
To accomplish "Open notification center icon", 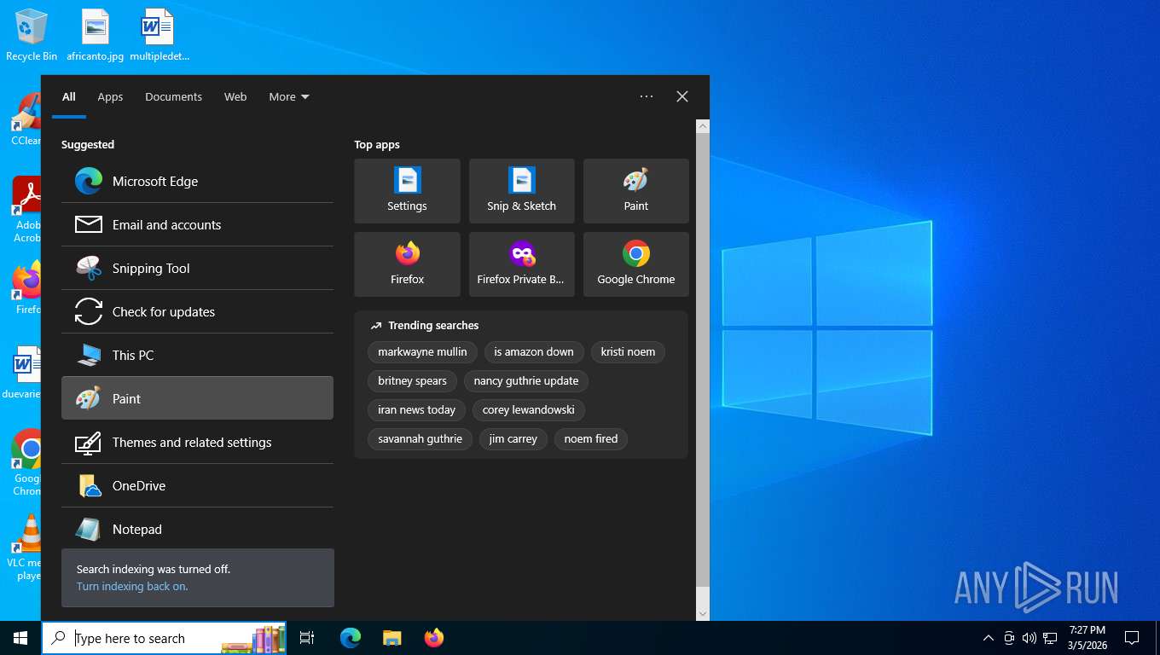I will (1132, 638).
